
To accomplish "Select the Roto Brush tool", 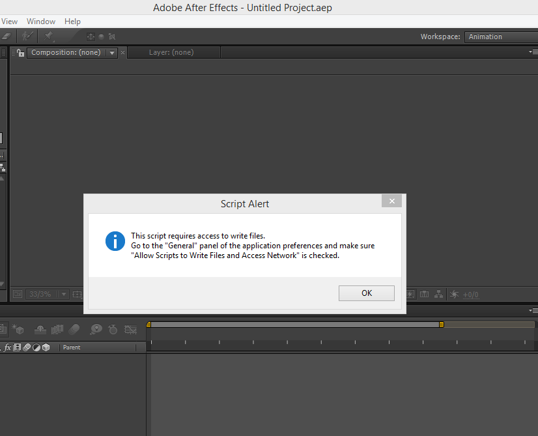I will pyautogui.click(x=27, y=36).
